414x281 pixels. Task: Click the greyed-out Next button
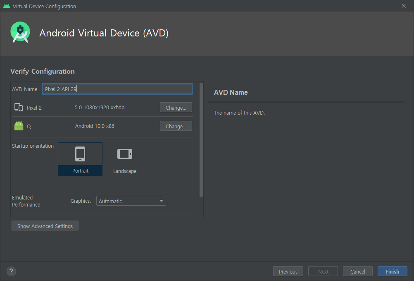(323, 271)
